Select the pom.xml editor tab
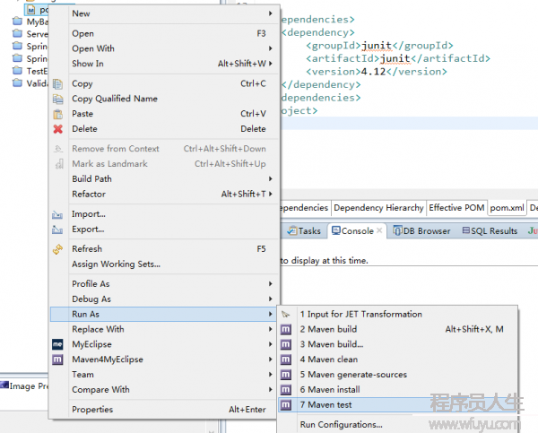The image size is (538, 433). [508, 208]
